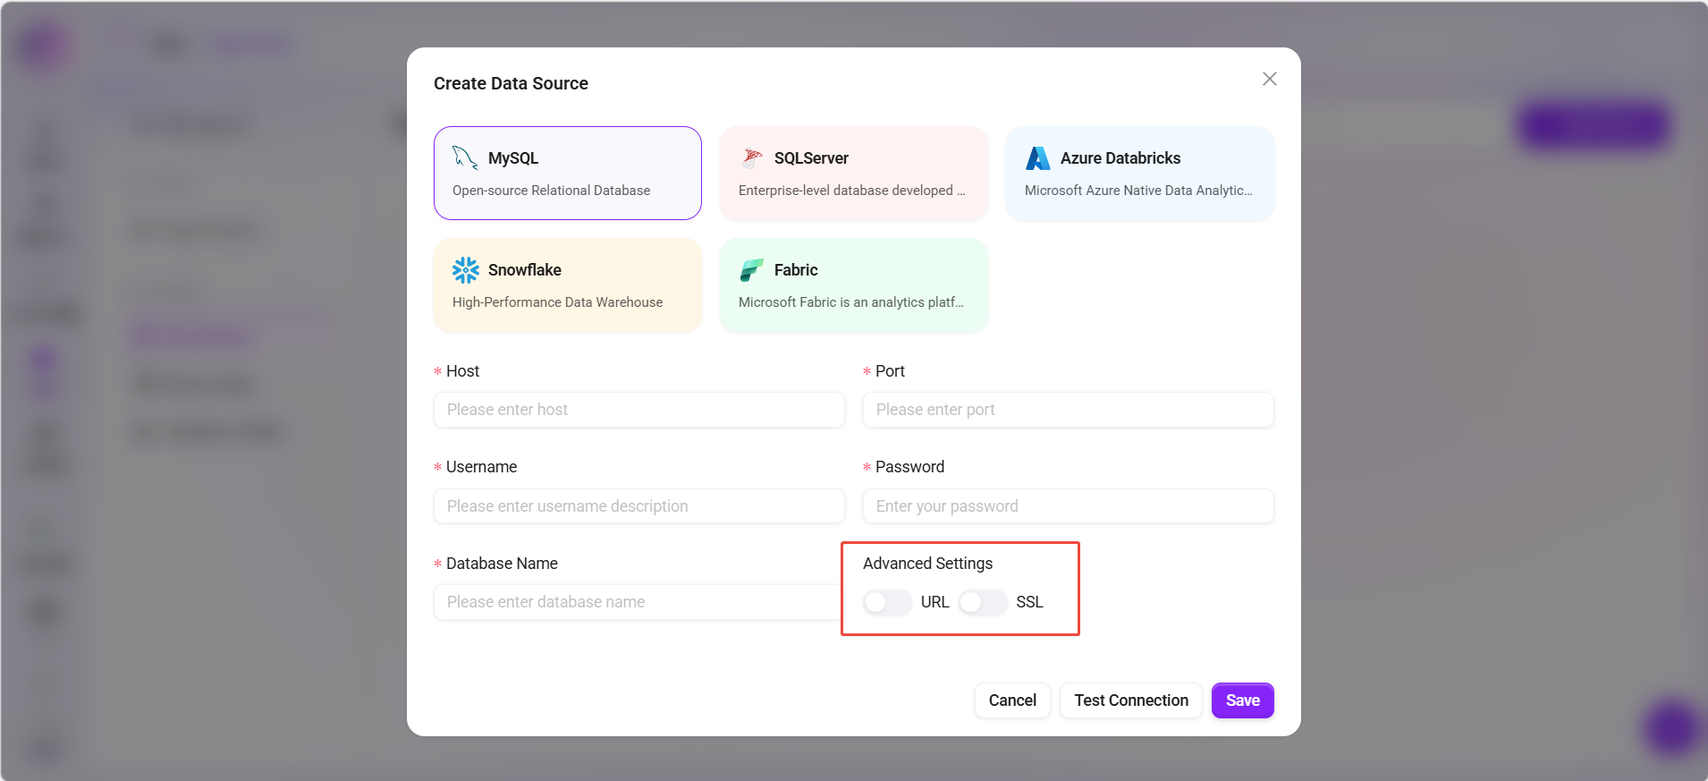
Task: Choose the Fabric data source card
Action: pyautogui.click(x=854, y=285)
